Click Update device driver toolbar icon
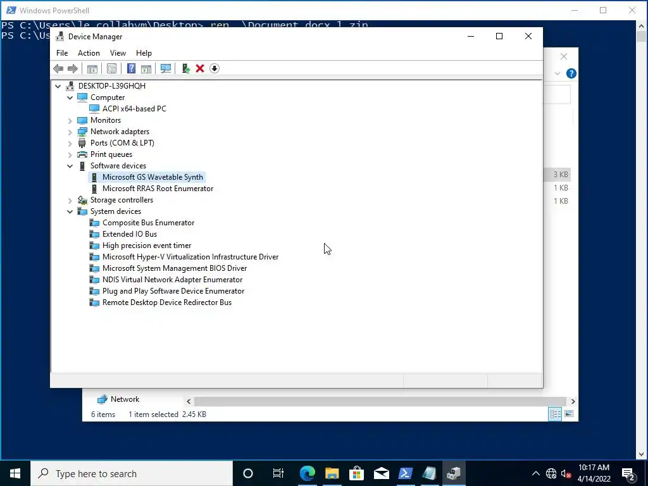The width and height of the screenshot is (648, 486). coord(185,68)
